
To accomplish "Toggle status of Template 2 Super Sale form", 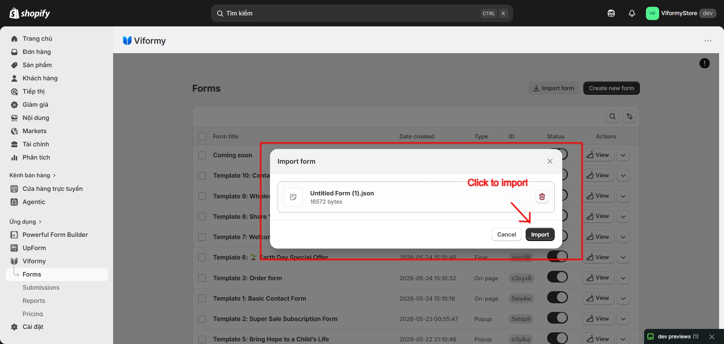I will [x=557, y=318].
